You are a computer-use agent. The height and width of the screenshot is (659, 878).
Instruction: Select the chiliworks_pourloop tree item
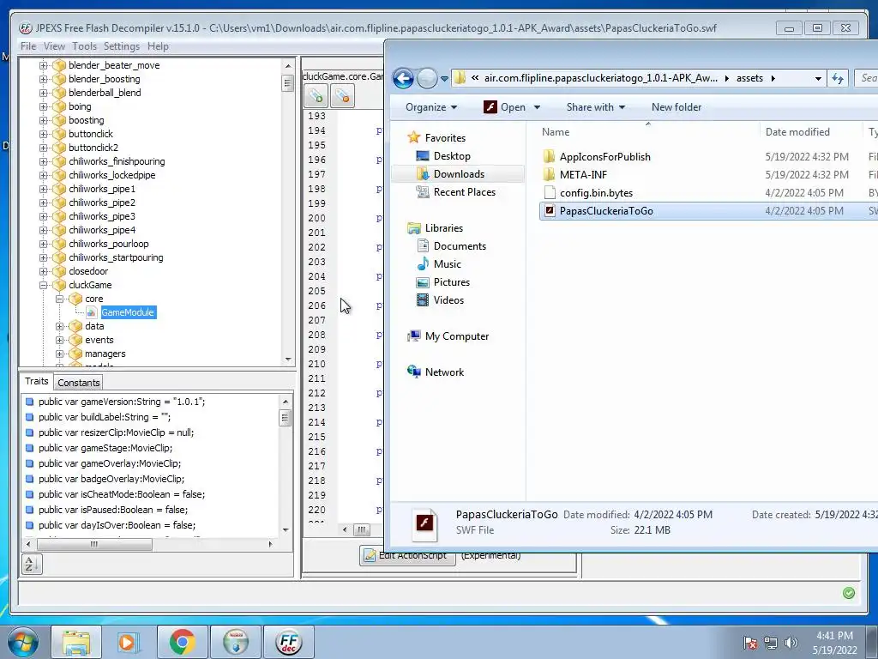click(x=109, y=244)
